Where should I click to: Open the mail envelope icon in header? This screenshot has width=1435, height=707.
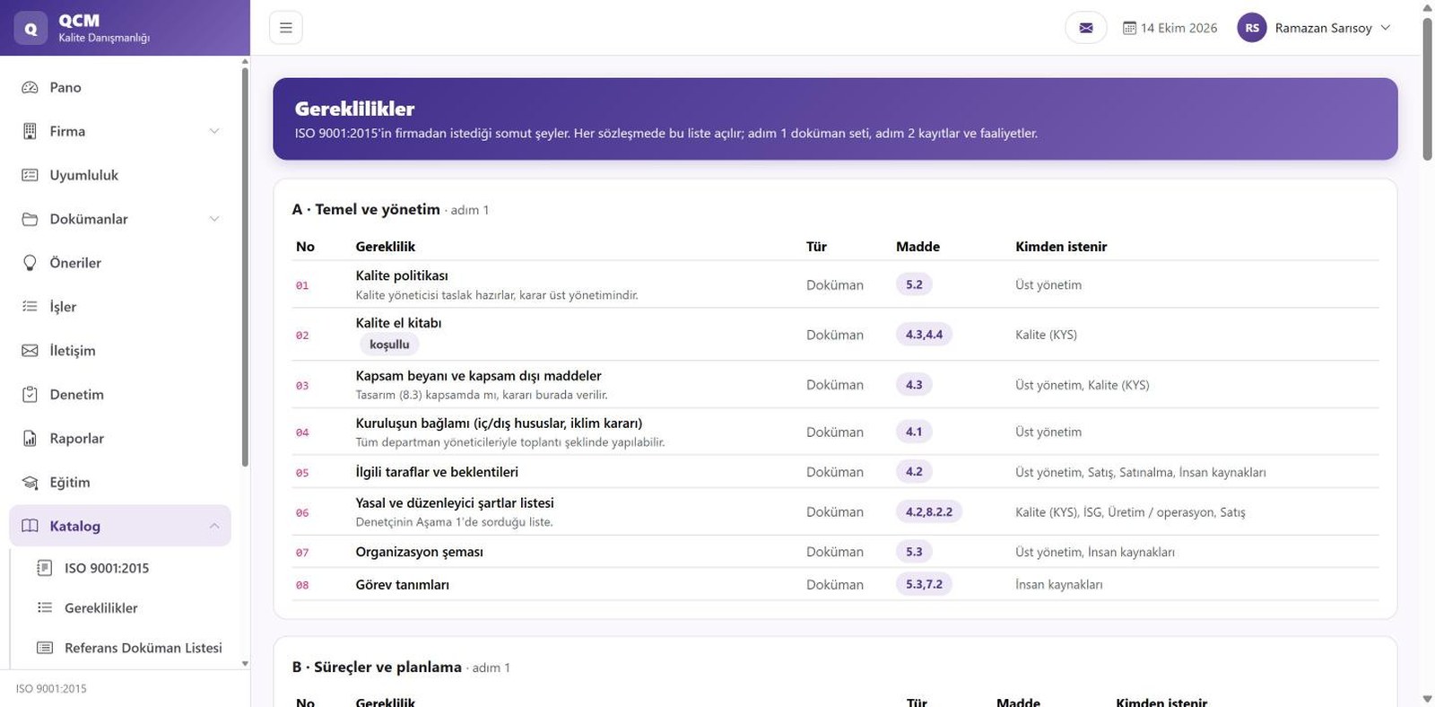(x=1085, y=28)
